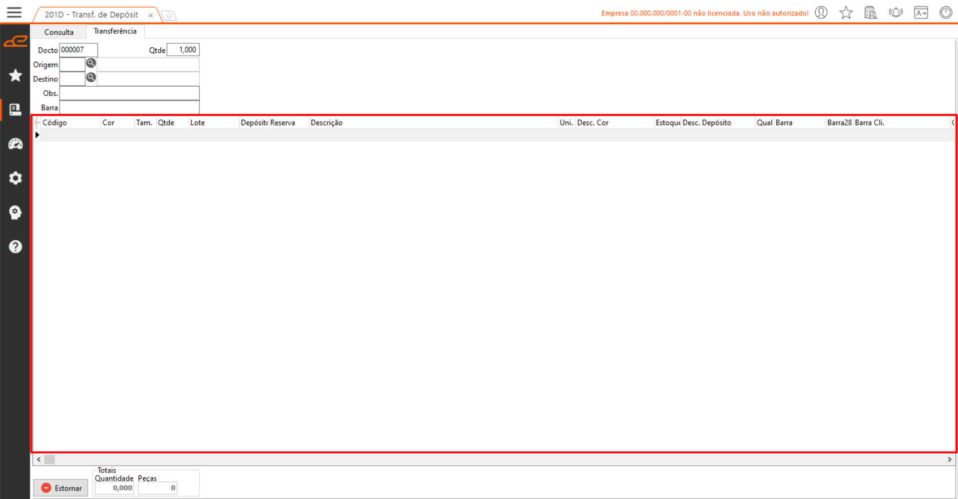Switch to the Consulta tab

point(59,32)
